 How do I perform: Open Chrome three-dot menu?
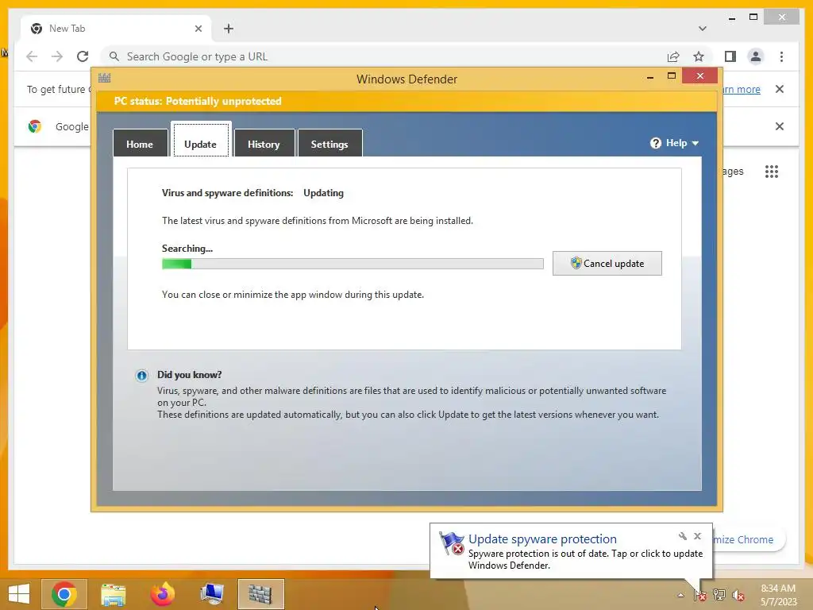point(782,56)
